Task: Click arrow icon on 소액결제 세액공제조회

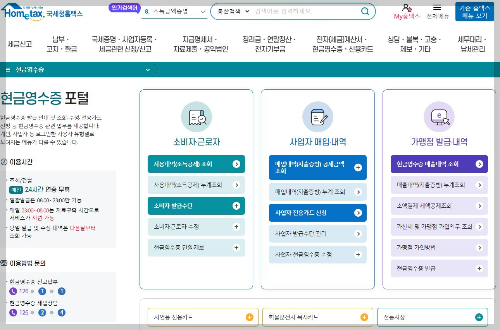Action: (x=479, y=206)
